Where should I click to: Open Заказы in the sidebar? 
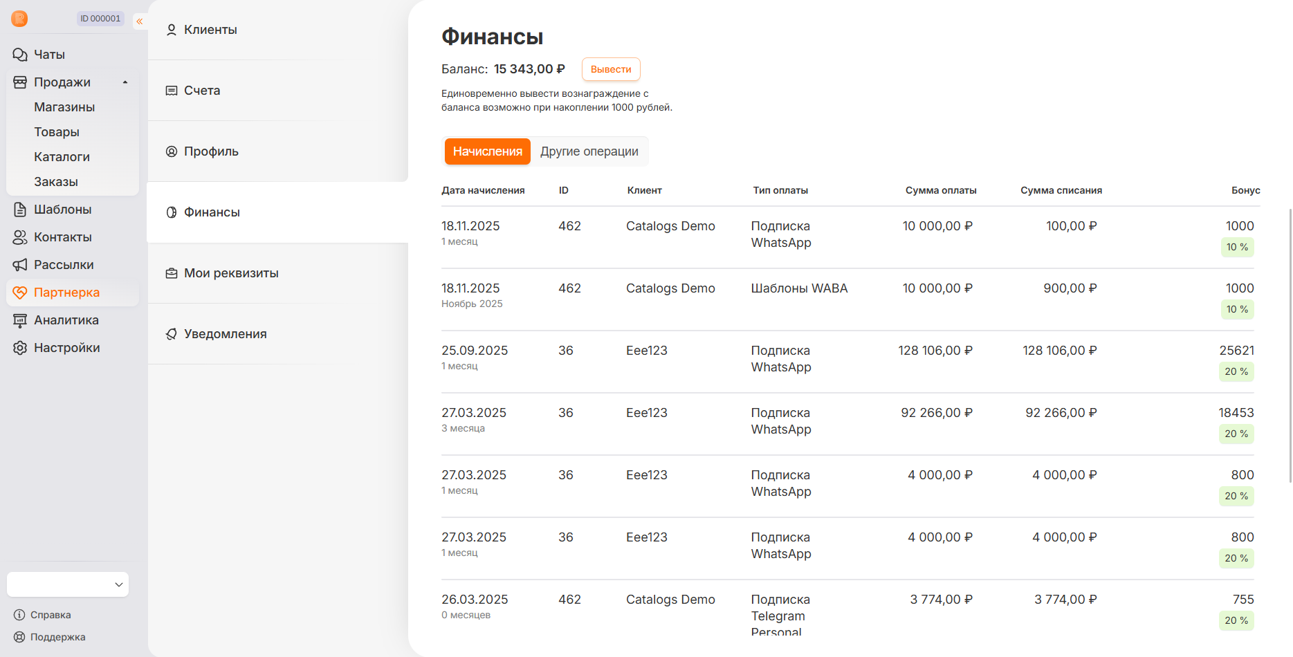(x=56, y=182)
